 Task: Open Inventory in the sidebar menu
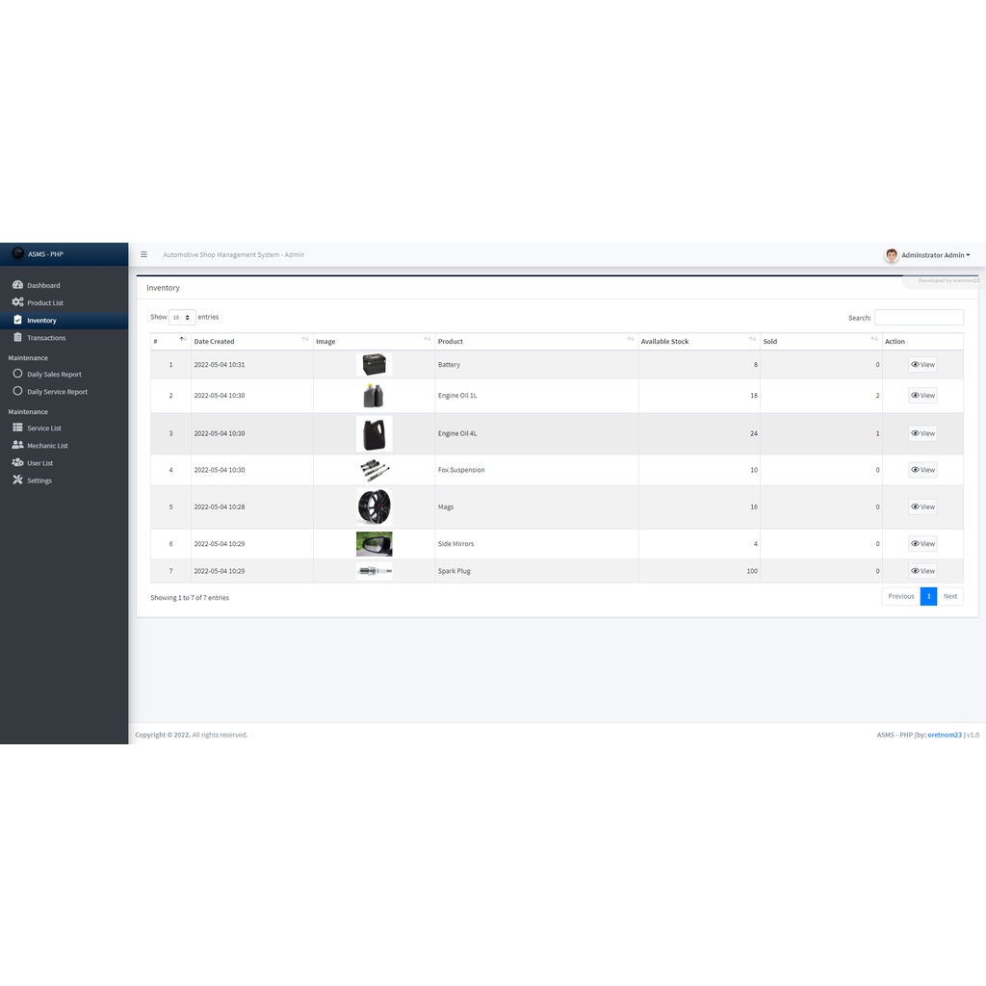(41, 321)
